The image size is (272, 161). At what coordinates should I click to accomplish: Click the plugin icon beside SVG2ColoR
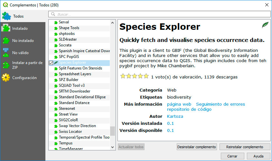(56, 120)
